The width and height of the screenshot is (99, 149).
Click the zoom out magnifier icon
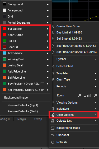pos(80,95)
